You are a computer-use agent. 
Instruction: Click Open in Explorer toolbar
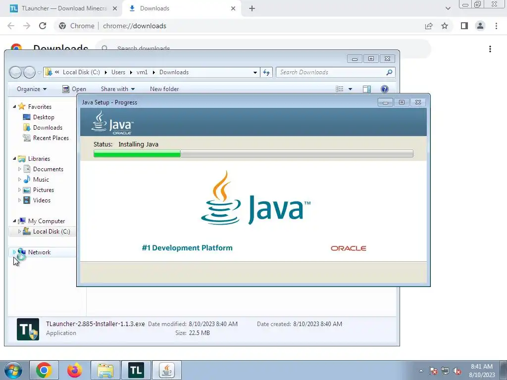74,89
